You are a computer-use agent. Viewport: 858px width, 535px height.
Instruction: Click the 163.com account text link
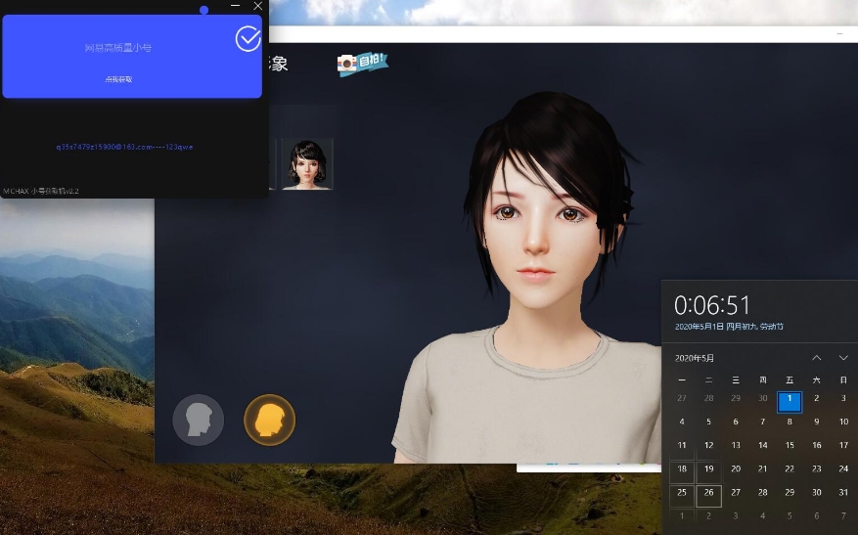click(124, 147)
